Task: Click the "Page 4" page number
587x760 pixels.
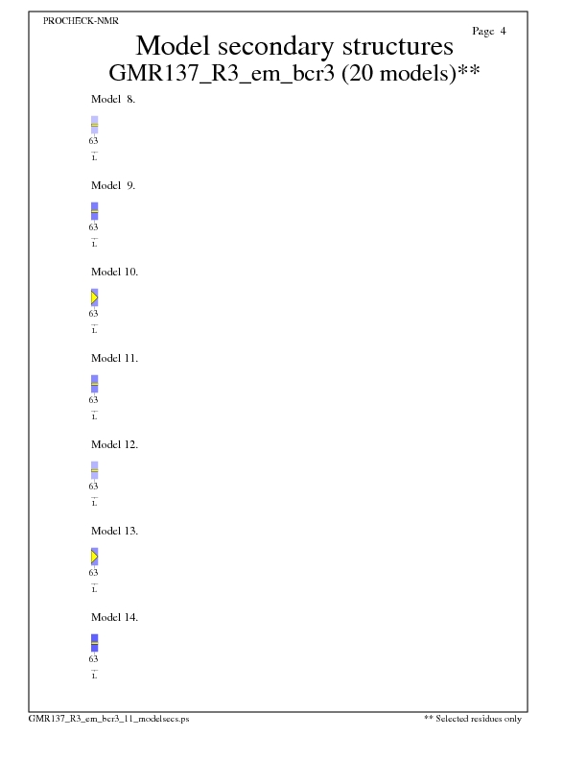Action: (x=489, y=31)
